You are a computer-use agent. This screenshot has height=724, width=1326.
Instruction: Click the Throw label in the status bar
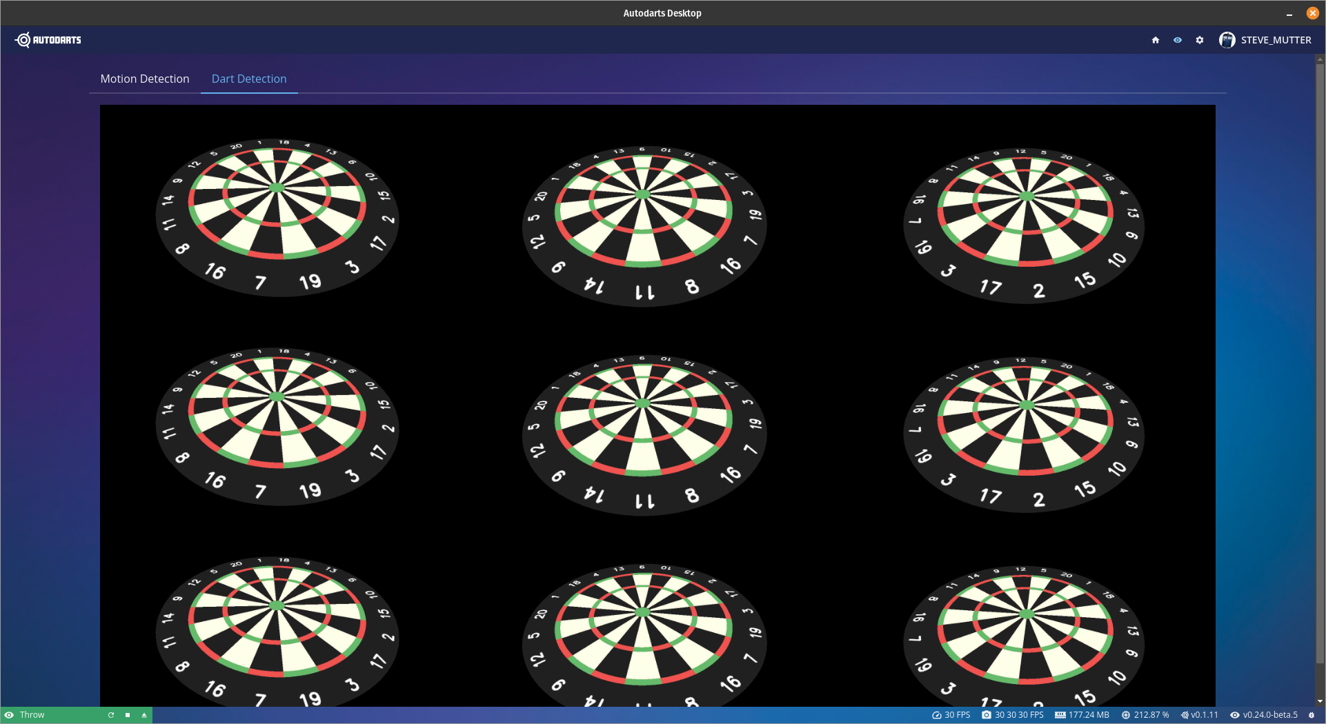[x=32, y=715]
